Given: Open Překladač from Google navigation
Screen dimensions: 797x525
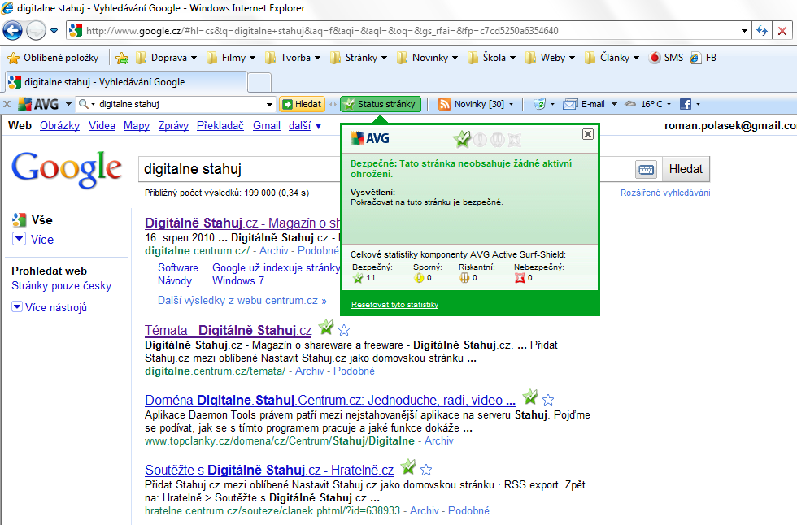Looking at the screenshot, I should click(x=220, y=125).
